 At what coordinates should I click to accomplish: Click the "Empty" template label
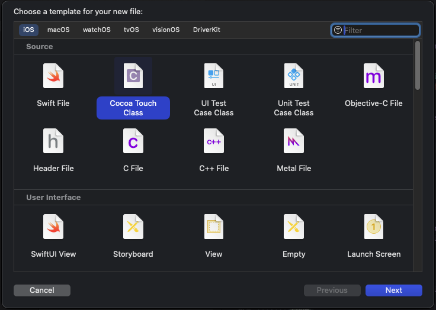[x=294, y=254]
